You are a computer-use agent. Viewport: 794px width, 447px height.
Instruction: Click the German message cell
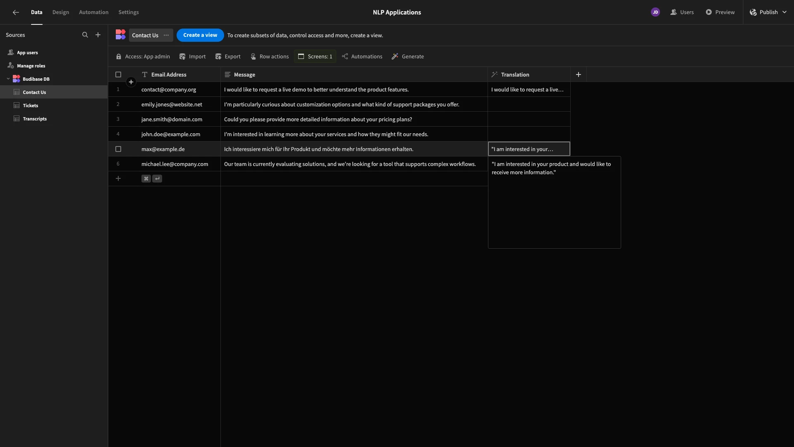point(354,149)
